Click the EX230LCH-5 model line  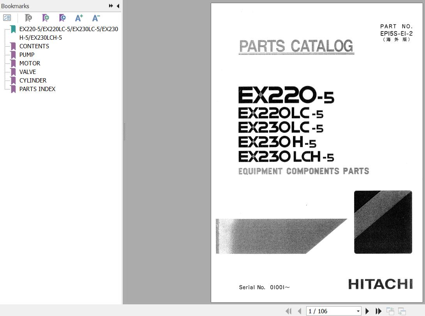[286, 156]
